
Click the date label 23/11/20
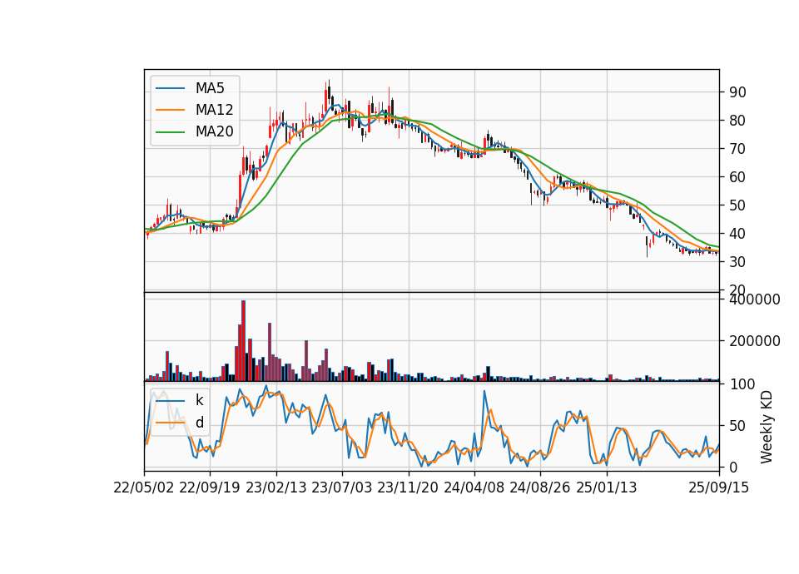(x=408, y=487)
